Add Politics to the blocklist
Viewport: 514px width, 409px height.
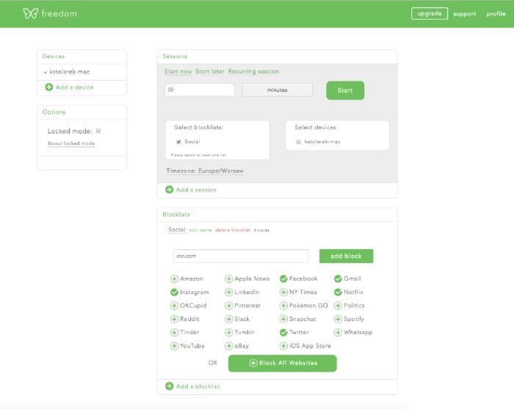pos(338,306)
